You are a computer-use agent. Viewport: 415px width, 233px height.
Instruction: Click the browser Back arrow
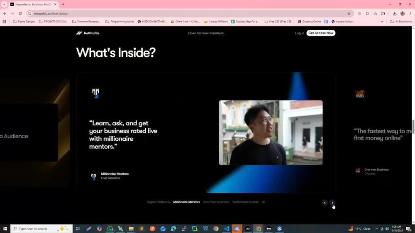click(5, 14)
